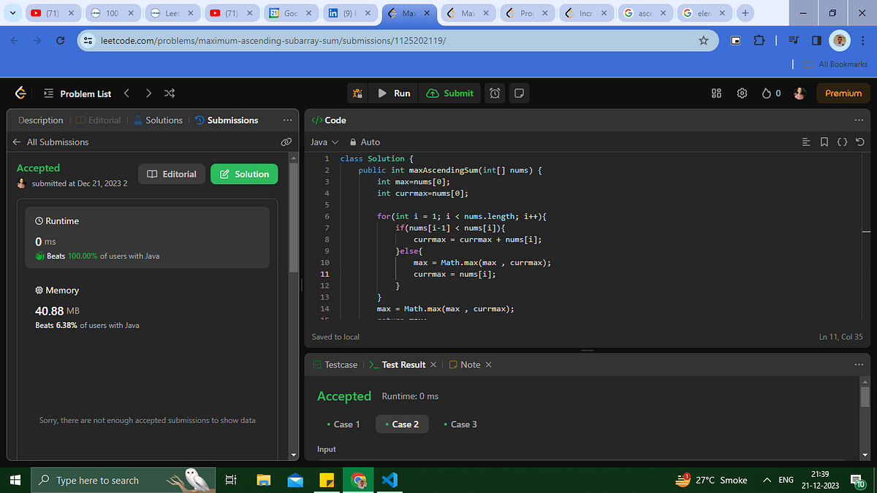Expand the Code panel more options menu
The width and height of the screenshot is (877, 493).
pos(858,120)
